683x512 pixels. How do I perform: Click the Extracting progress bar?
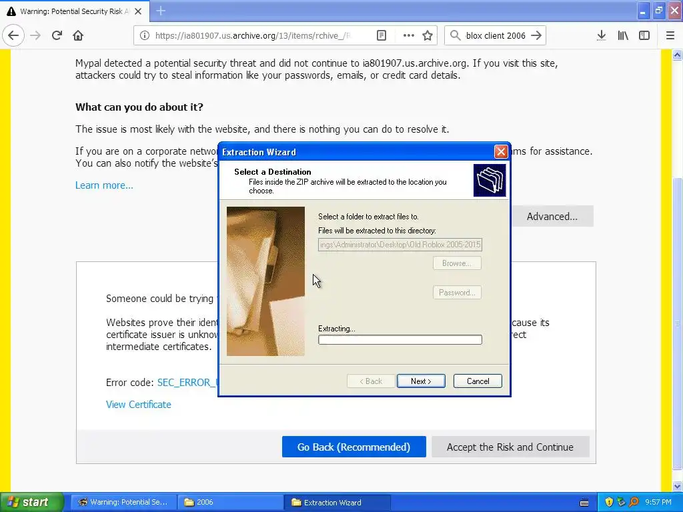click(x=400, y=339)
